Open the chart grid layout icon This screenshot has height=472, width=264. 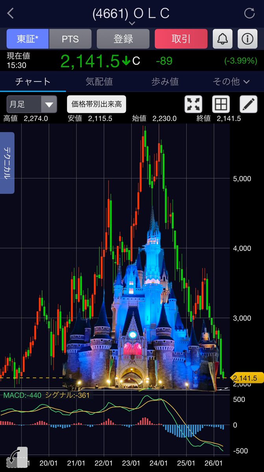[221, 104]
